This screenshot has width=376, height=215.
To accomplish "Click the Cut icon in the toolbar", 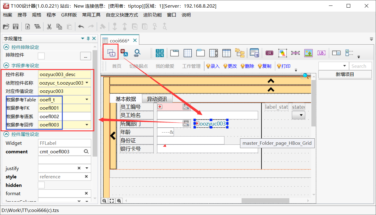I will click(x=49, y=27).
